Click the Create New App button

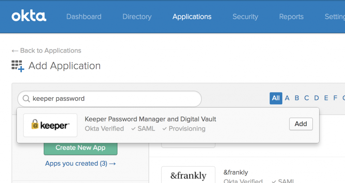[x=81, y=149]
